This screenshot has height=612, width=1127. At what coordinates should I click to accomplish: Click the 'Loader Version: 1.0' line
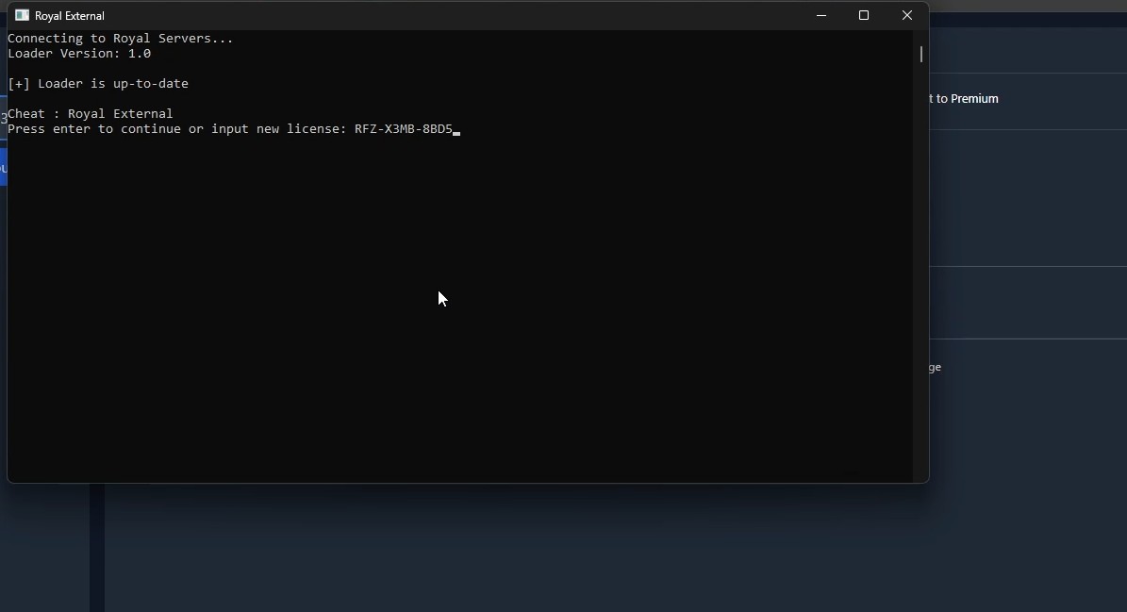click(x=79, y=53)
